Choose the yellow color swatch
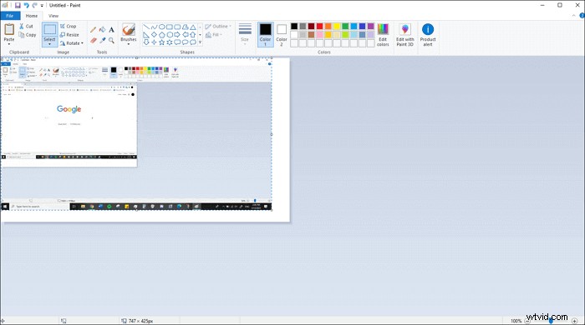This screenshot has width=585, height=325. pyautogui.click(x=337, y=26)
